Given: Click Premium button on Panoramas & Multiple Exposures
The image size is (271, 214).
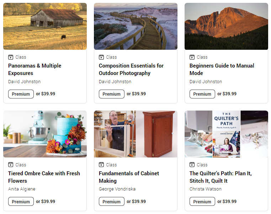Looking at the screenshot, I should [x=21, y=94].
